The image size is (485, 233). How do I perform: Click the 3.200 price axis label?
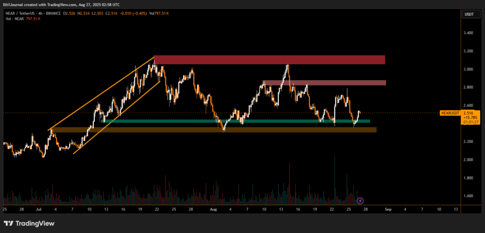click(467, 51)
